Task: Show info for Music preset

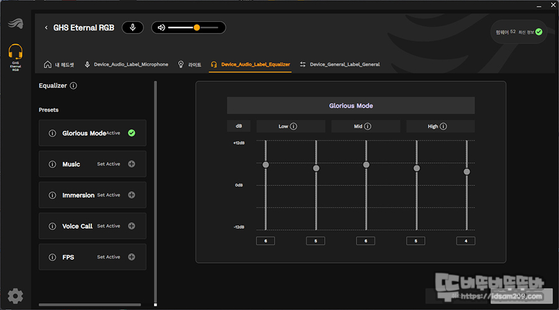Action: point(52,164)
